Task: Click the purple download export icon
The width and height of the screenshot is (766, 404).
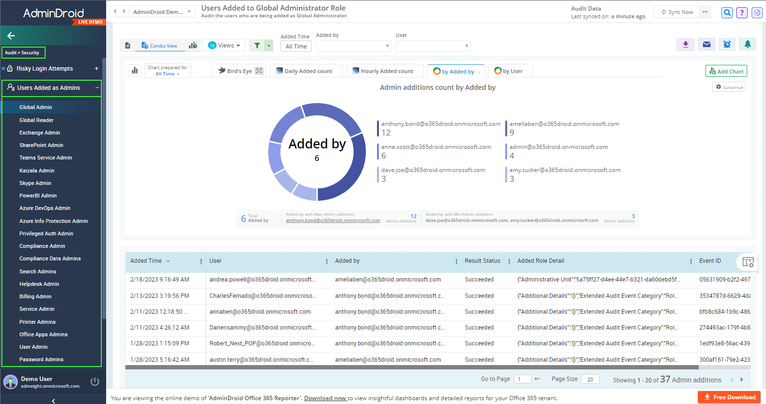Action: tap(686, 44)
